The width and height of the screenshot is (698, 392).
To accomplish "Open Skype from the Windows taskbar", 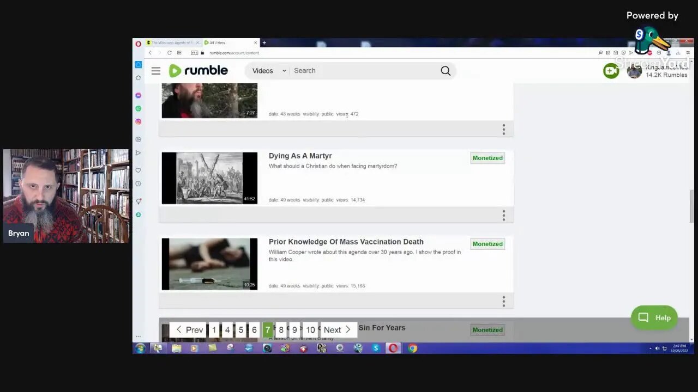I will click(376, 348).
